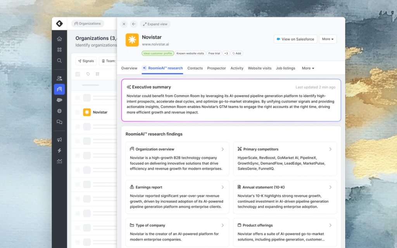Viewport: 397px width, 248px height.
Task: Open the Team filter
Action: [x=109, y=61]
